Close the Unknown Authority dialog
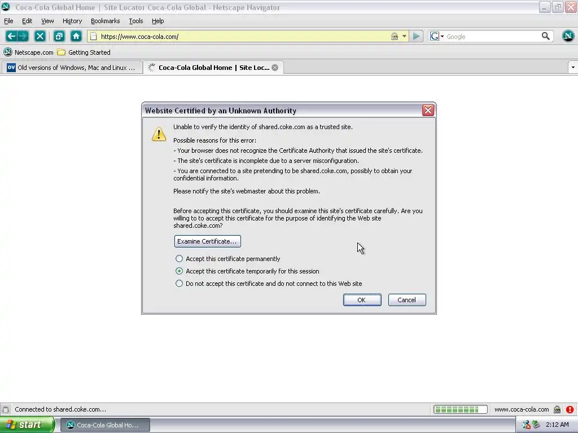The height and width of the screenshot is (433, 578). click(x=428, y=110)
